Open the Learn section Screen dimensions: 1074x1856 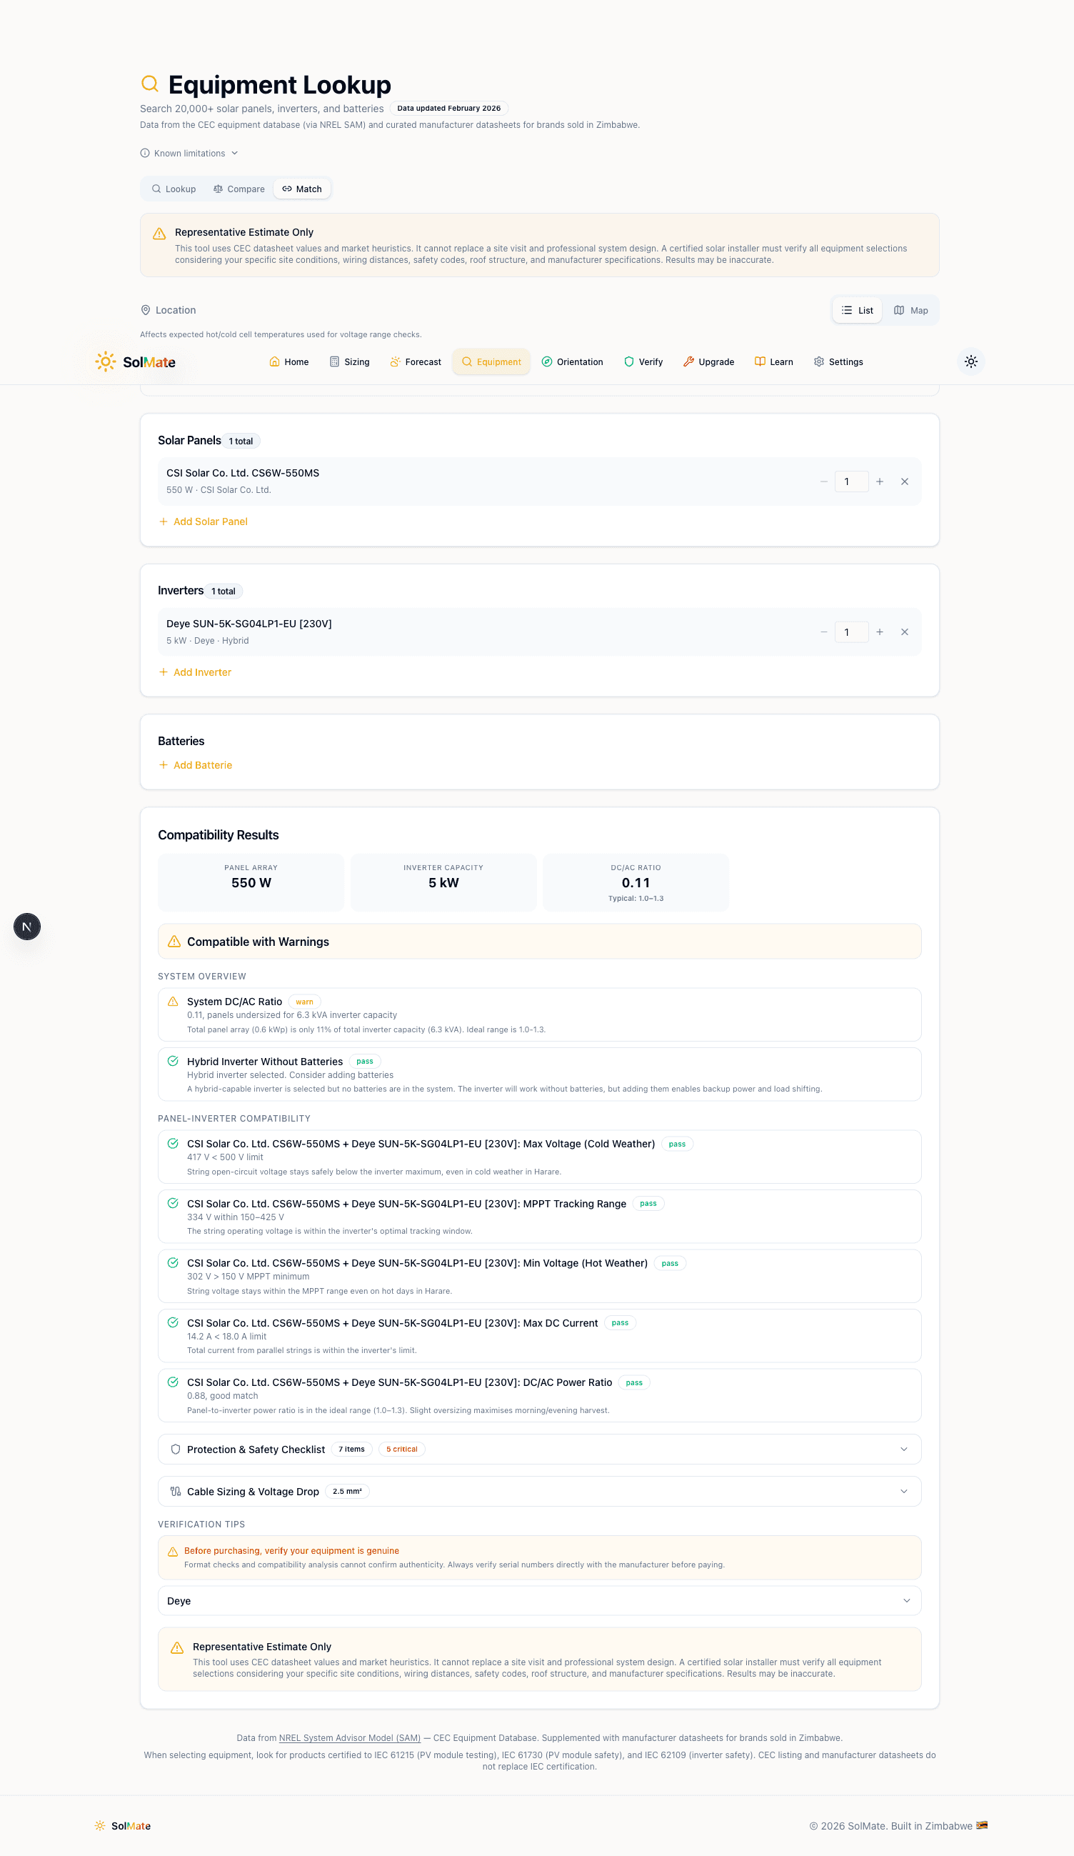pos(773,361)
